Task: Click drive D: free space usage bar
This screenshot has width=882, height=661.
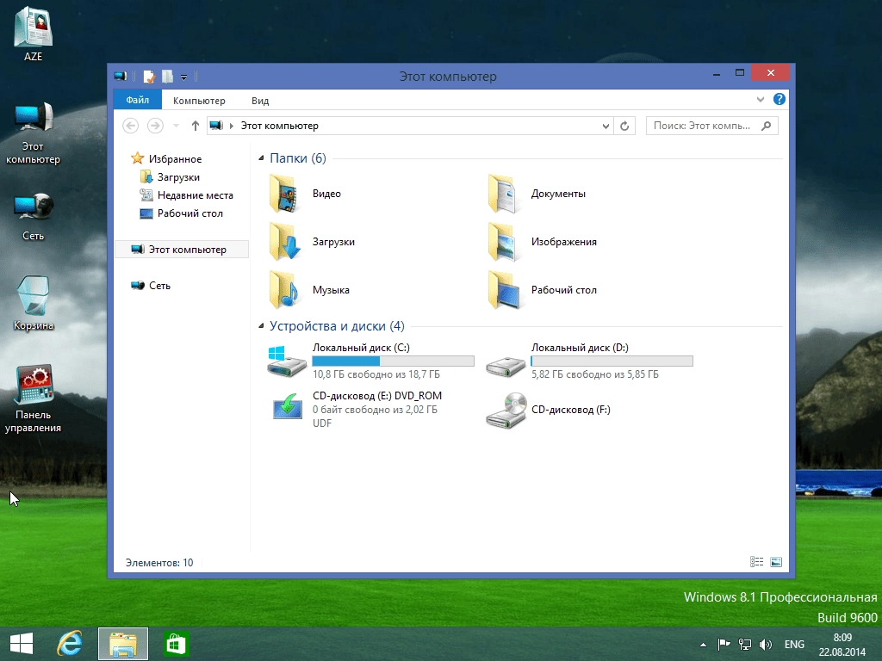Action: point(612,361)
